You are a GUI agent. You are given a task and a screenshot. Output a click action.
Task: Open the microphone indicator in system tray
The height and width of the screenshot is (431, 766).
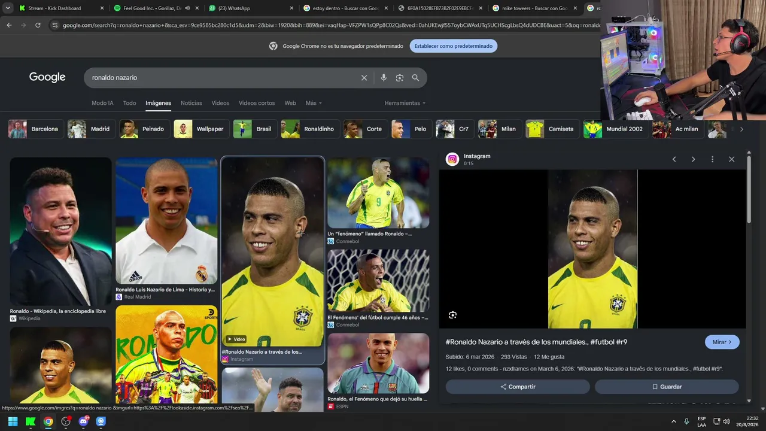click(x=686, y=421)
